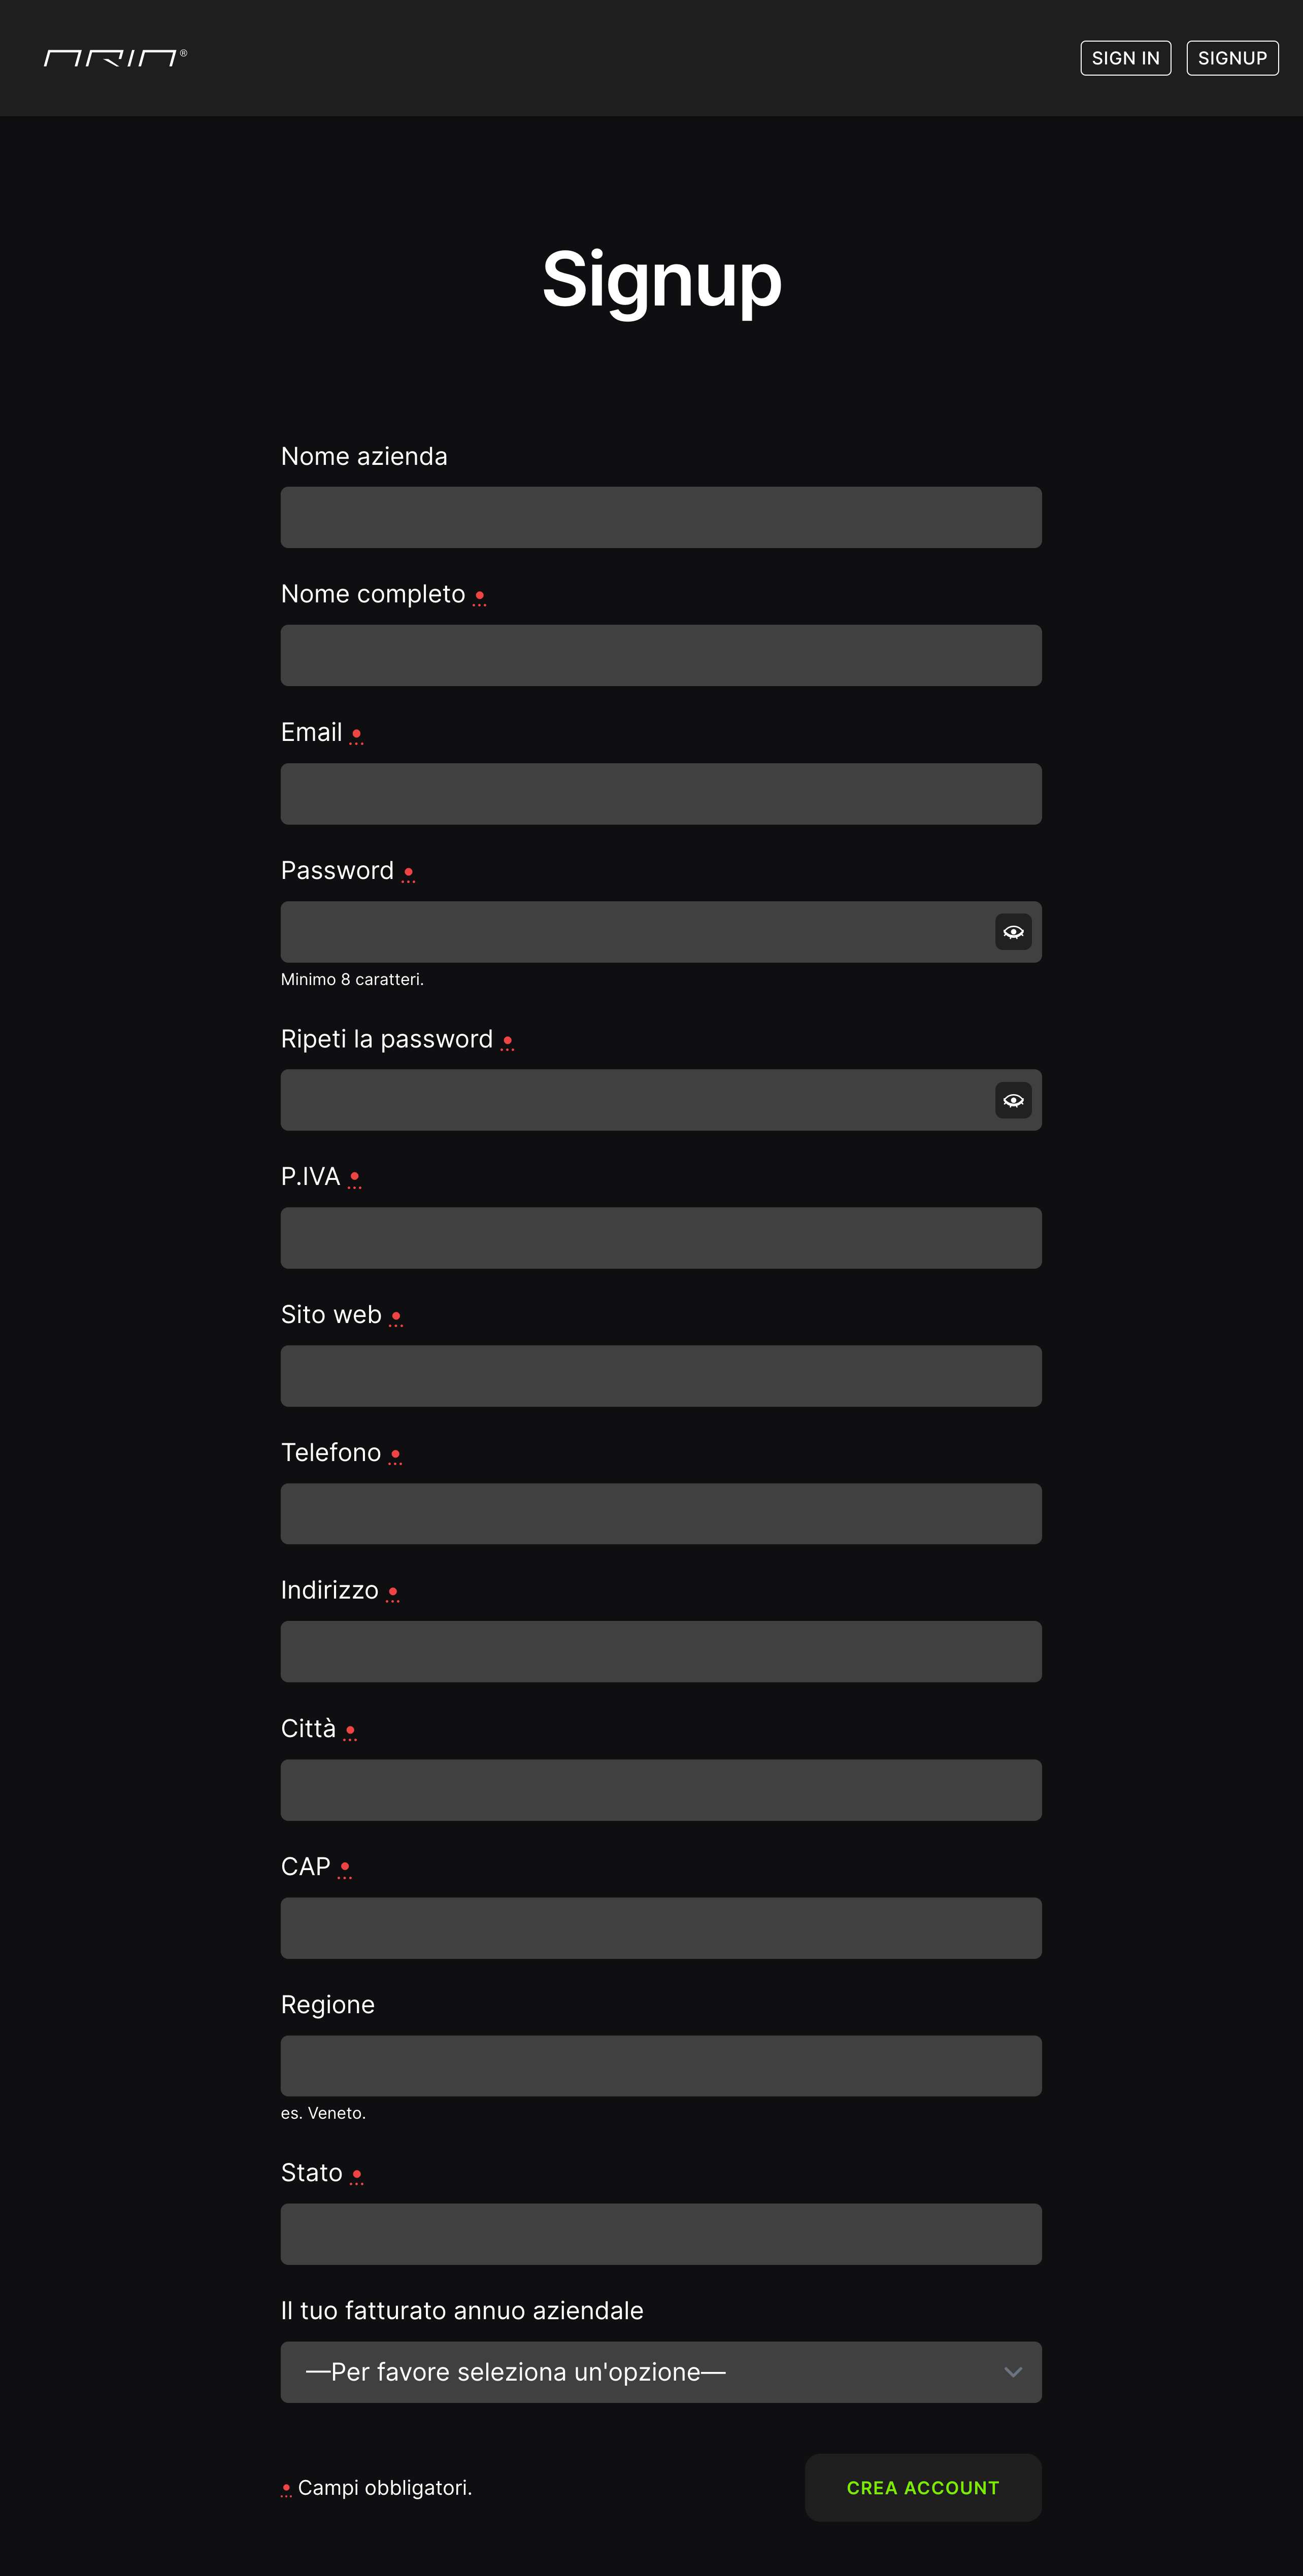
Task: Focus the Sito web field
Action: [x=661, y=1376]
